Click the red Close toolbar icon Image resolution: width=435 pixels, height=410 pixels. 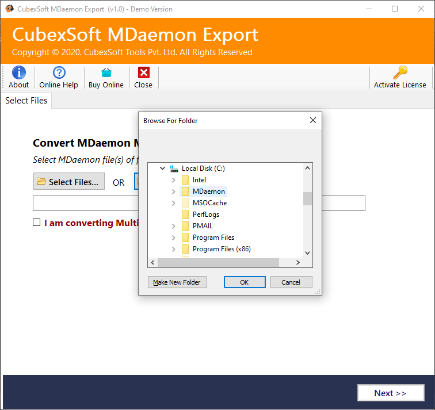coord(143,73)
